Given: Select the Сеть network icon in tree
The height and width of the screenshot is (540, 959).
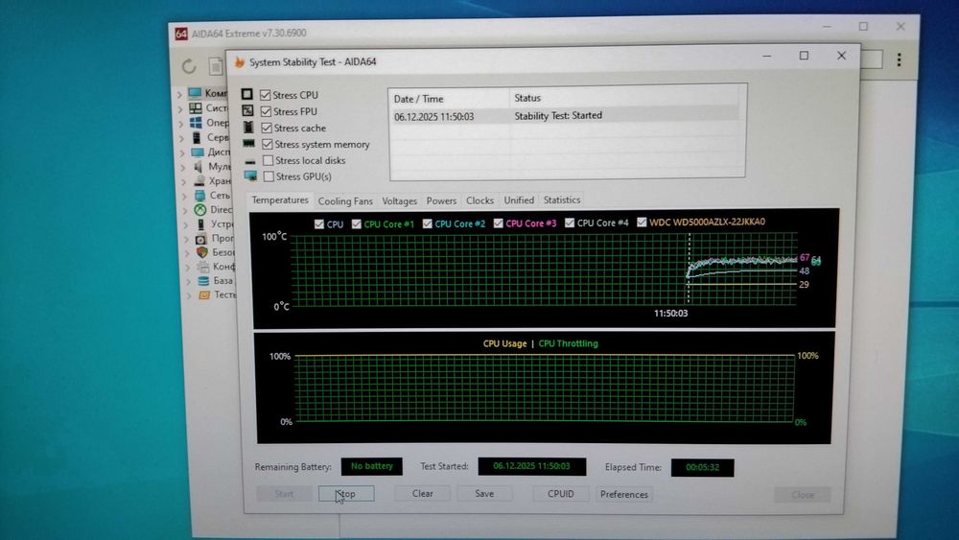Looking at the screenshot, I should point(199,195).
